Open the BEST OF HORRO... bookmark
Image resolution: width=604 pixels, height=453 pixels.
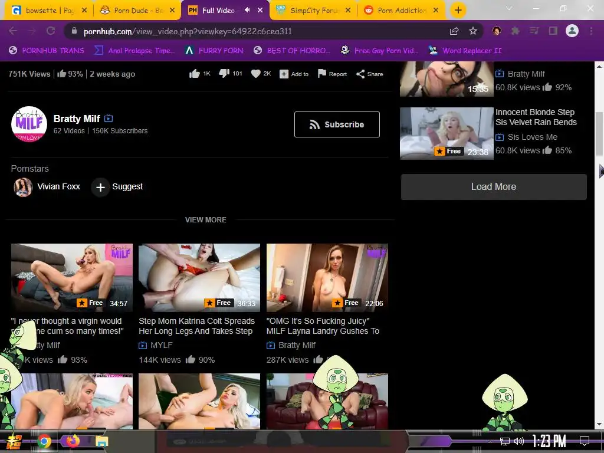[x=292, y=51]
